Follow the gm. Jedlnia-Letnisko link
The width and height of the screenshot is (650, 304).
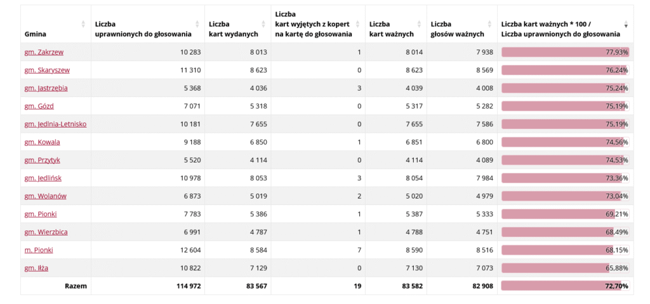pyautogui.click(x=55, y=124)
